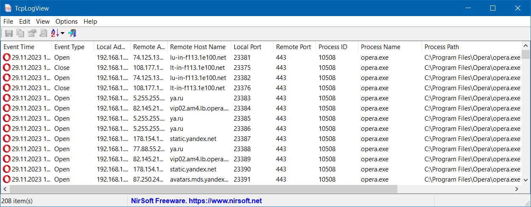
Task: Click the Copy Selected Items toolbar icon
Action: pyautogui.click(x=20, y=33)
